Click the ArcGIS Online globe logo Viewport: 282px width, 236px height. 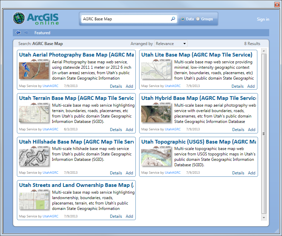(19, 18)
